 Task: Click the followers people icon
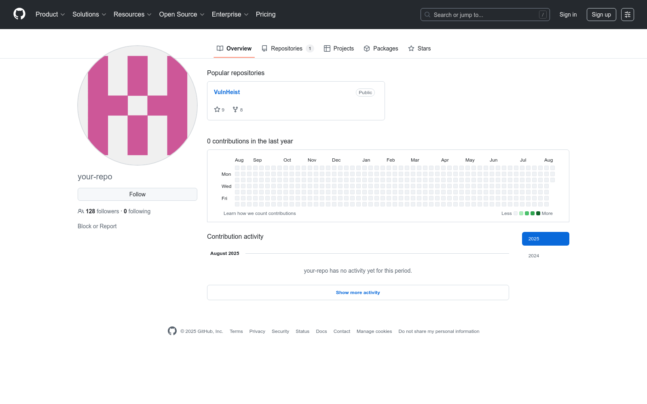pos(81,211)
